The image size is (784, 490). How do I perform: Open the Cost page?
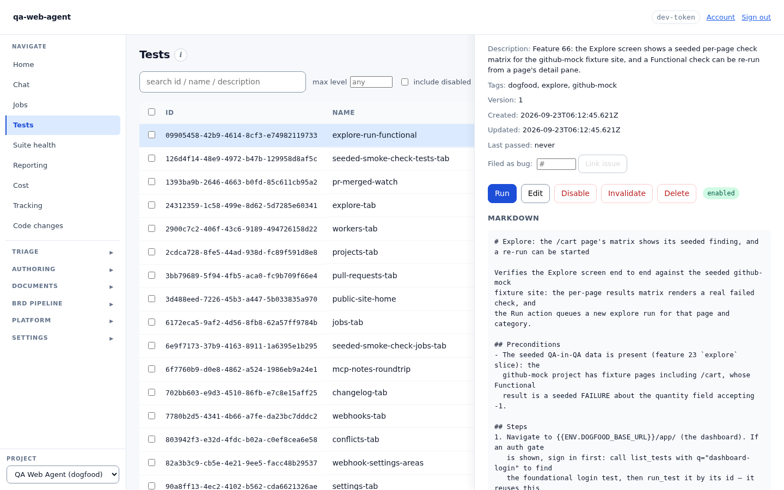pyautogui.click(x=63, y=186)
